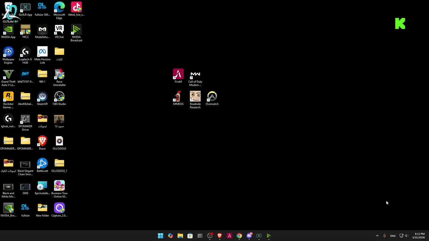429x241 pixels.
Task: Select the Wallpaper Engine shortcut
Action: pos(8,56)
